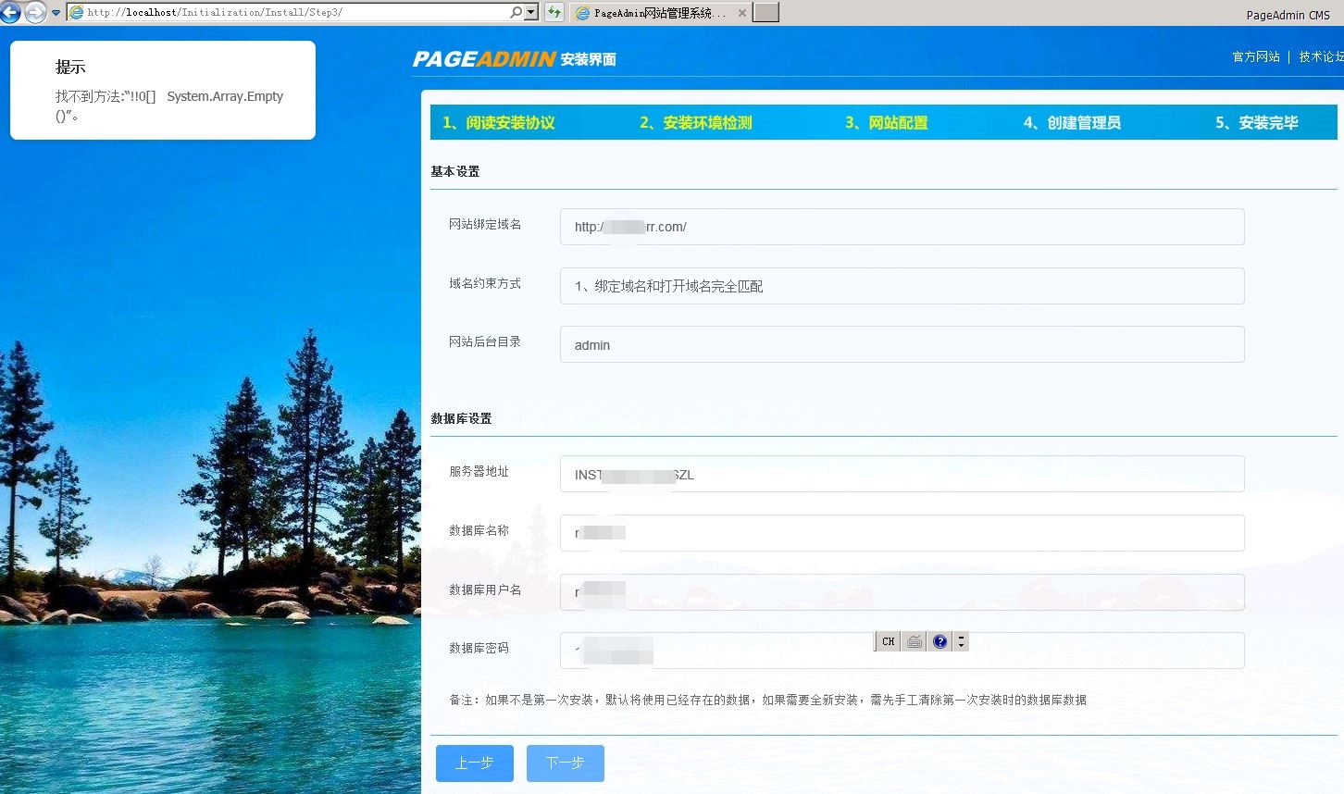Open the recent pages dropdown arrow
This screenshot has width=1344, height=794.
coord(56,13)
